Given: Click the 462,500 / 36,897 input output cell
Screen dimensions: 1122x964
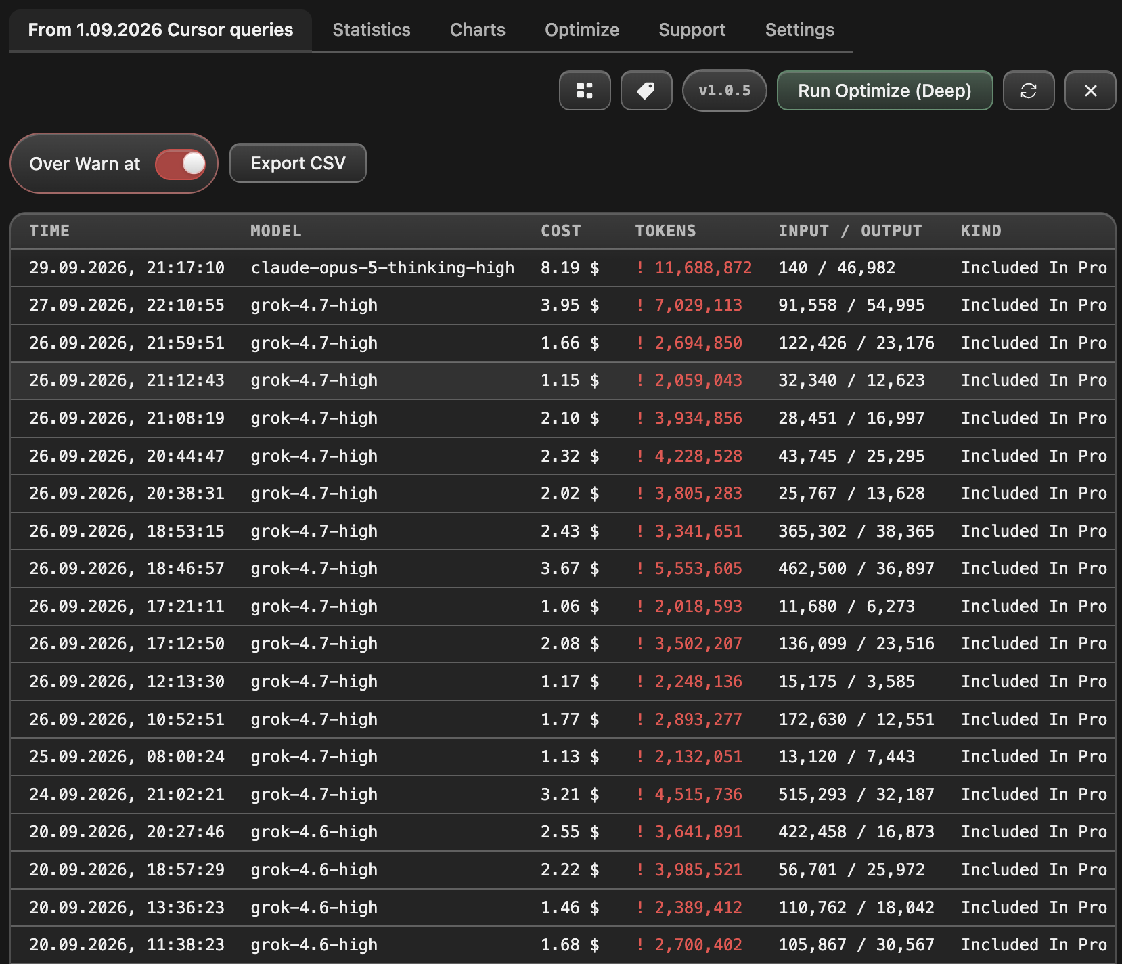Looking at the screenshot, I should pos(856,569).
